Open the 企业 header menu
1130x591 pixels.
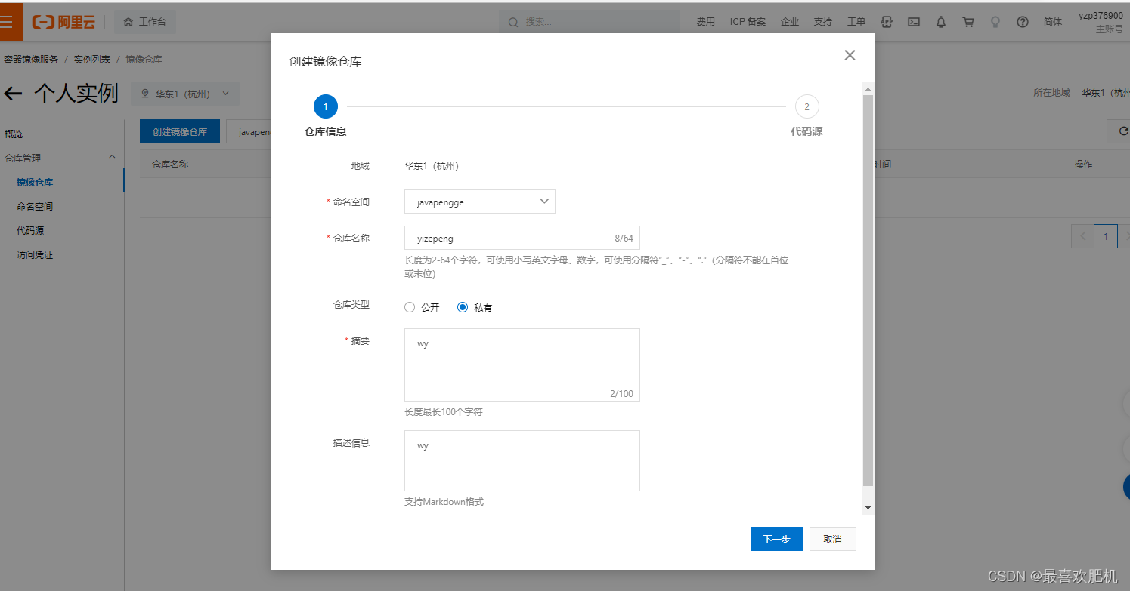[x=790, y=22]
